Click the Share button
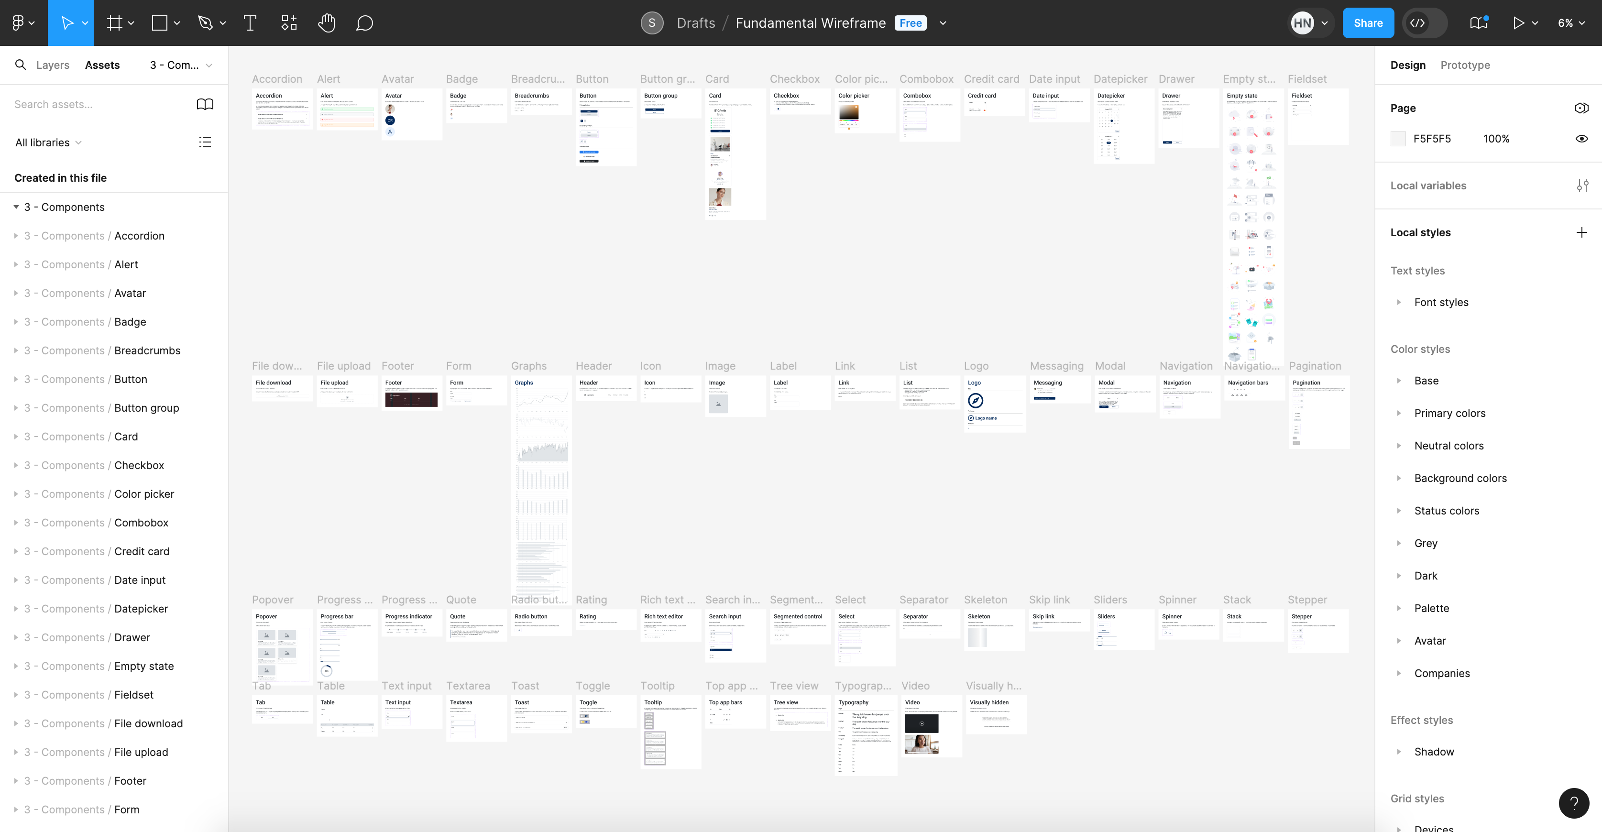The image size is (1602, 832). 1368,23
